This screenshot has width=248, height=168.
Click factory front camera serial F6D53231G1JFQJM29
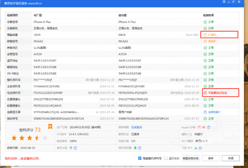(x=47, y=106)
